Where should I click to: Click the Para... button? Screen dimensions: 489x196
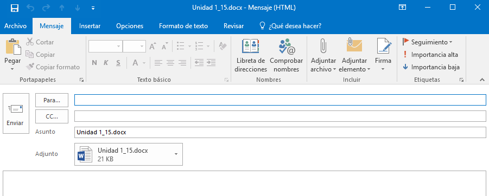[52, 100]
